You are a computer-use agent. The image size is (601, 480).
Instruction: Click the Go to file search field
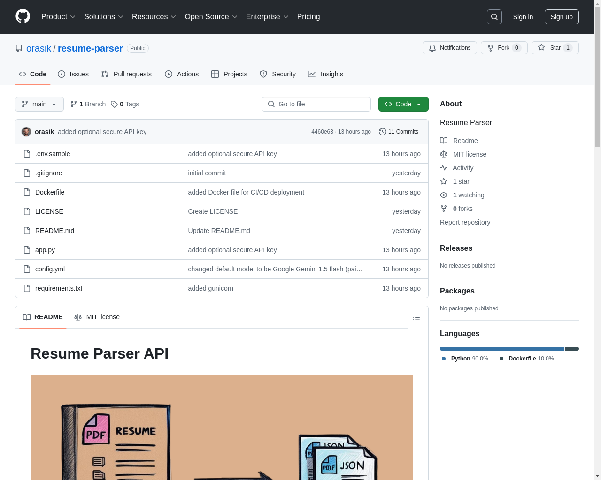pyautogui.click(x=316, y=104)
